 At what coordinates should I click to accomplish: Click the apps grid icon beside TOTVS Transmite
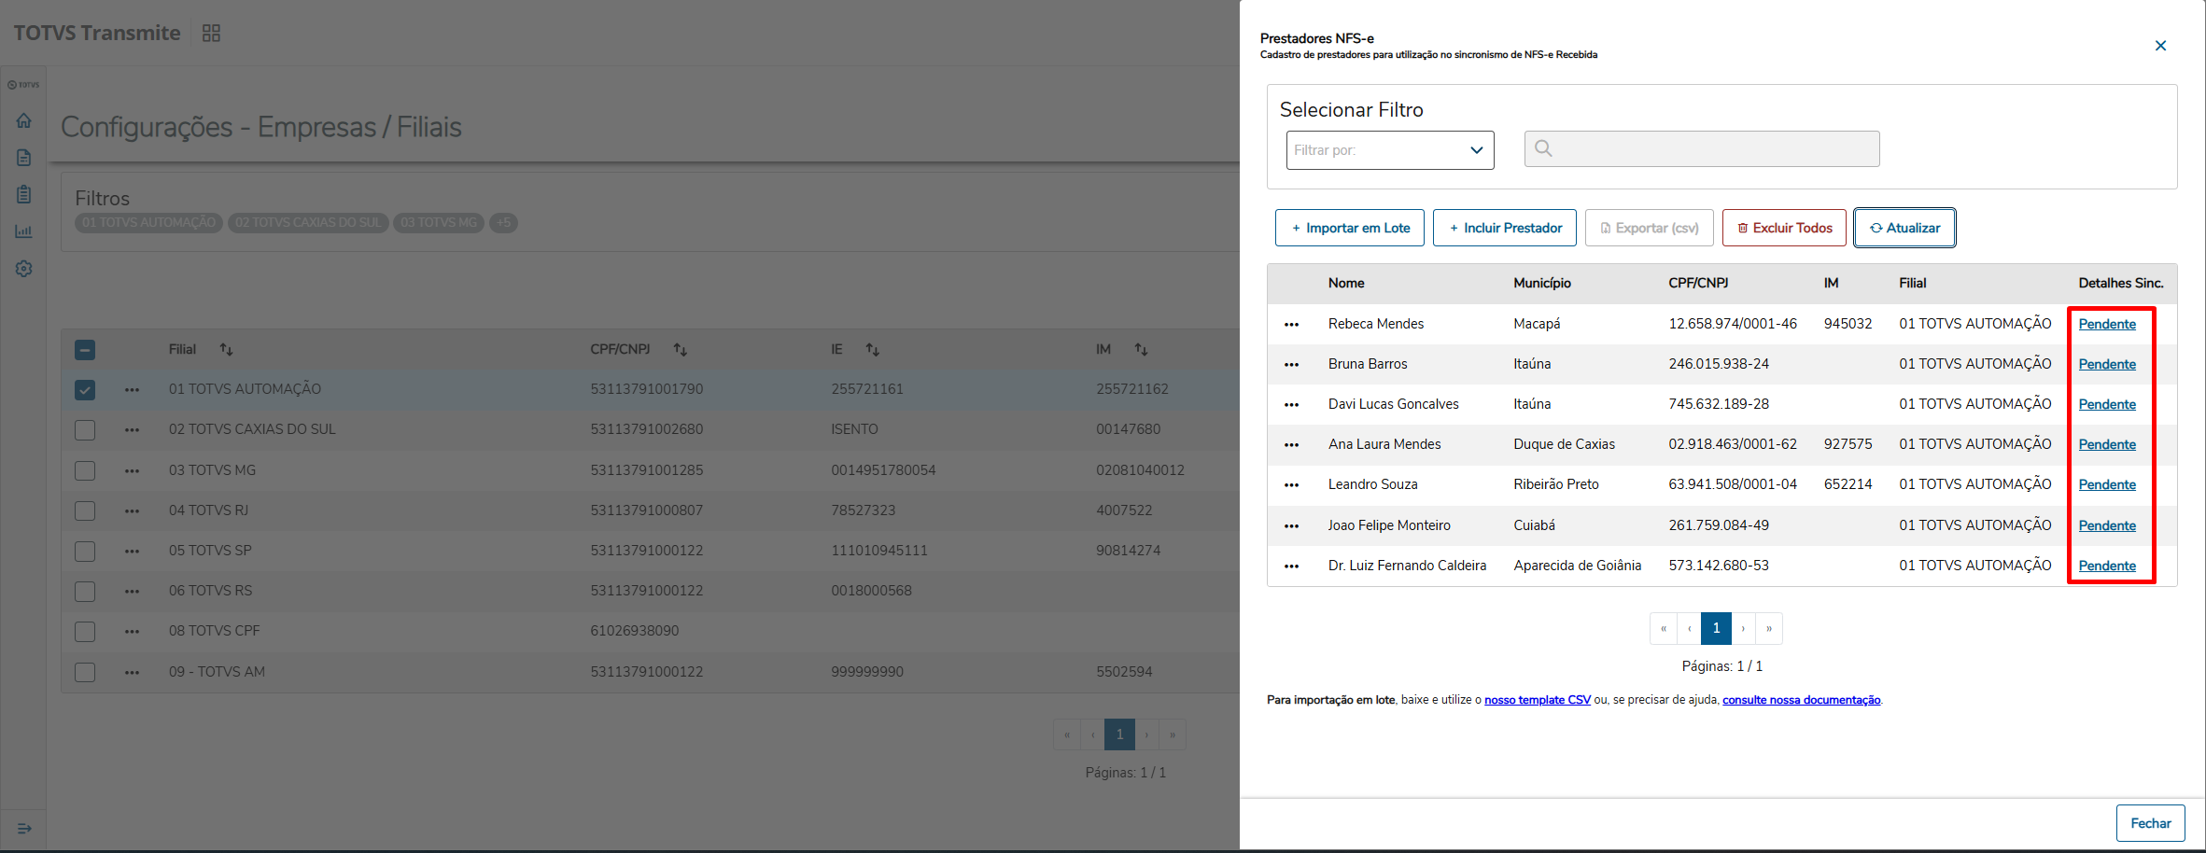pyautogui.click(x=211, y=34)
